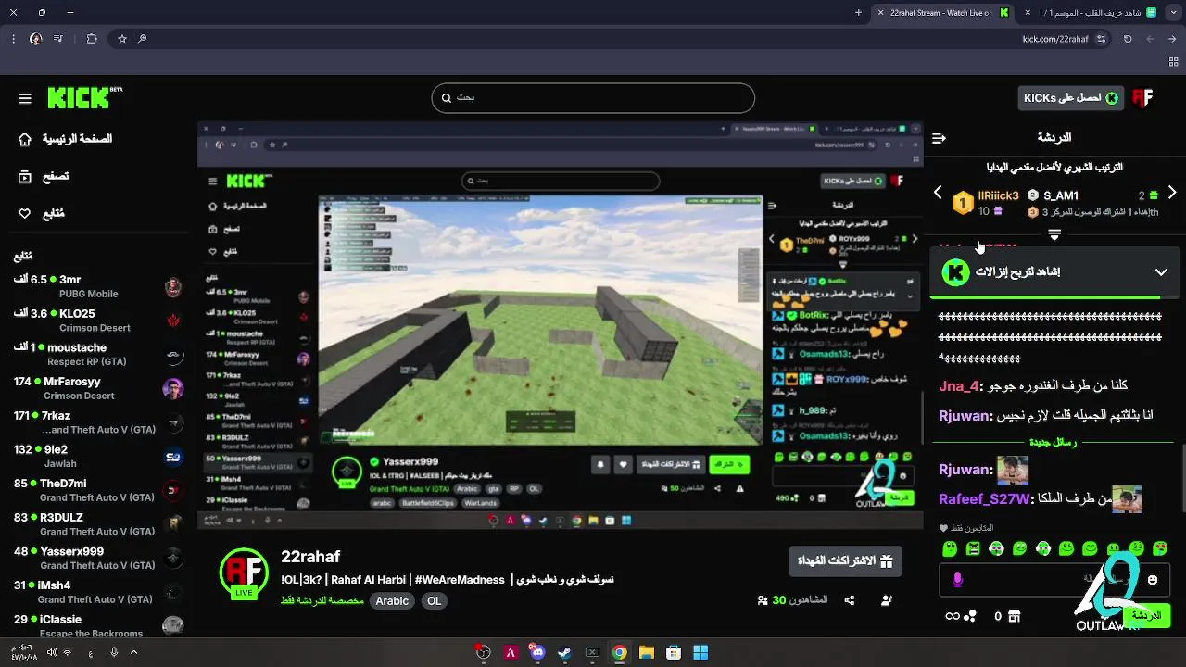Open the KLO25 channel in following list
Viewport: 1186px width, 667px height.
pos(99,321)
